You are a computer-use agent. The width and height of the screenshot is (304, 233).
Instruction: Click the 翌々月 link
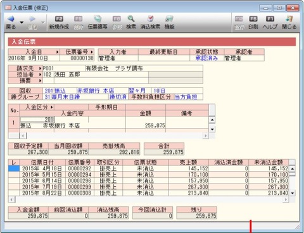[137, 91]
